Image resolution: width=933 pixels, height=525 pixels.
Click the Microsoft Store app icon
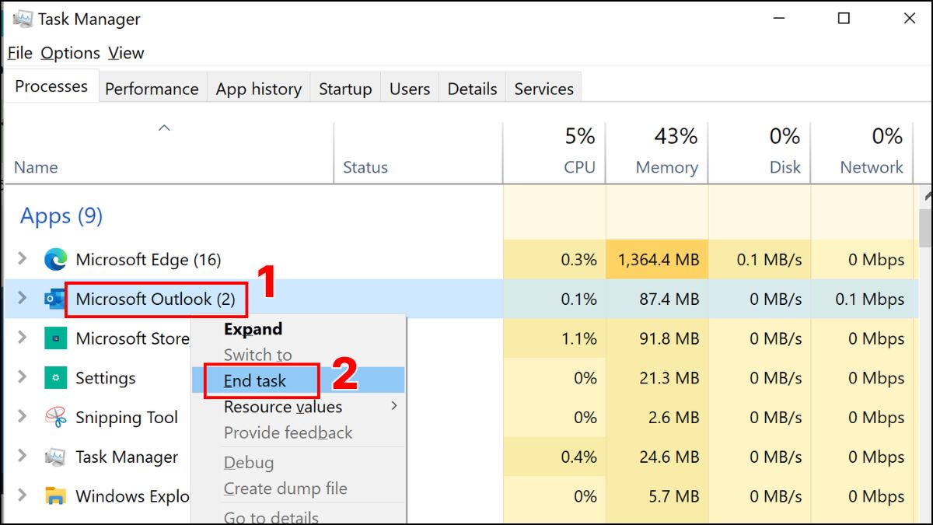pos(55,338)
